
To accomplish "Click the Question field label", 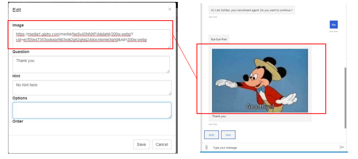I will point(21,52).
